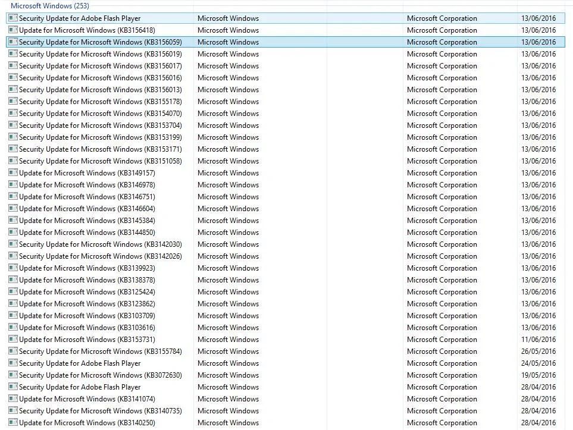Viewport: 573px width, 430px height.
Task: Collapse the Microsoft Windows (253) group header
Action: click(x=50, y=6)
